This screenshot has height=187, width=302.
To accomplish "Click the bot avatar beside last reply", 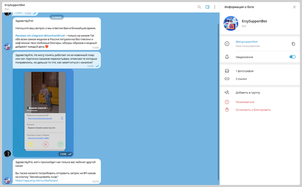I will 7,181.
